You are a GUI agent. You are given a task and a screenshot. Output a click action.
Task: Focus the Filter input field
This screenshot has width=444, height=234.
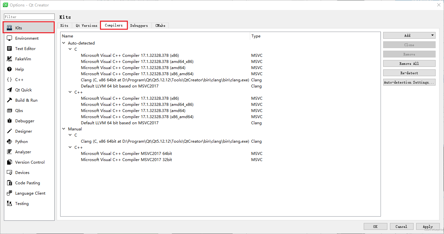tap(29, 17)
